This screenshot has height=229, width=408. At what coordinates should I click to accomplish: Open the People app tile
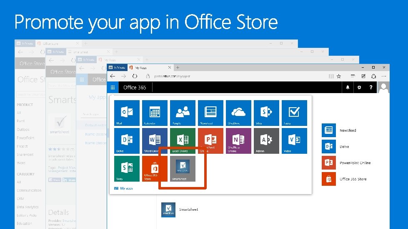click(x=183, y=113)
